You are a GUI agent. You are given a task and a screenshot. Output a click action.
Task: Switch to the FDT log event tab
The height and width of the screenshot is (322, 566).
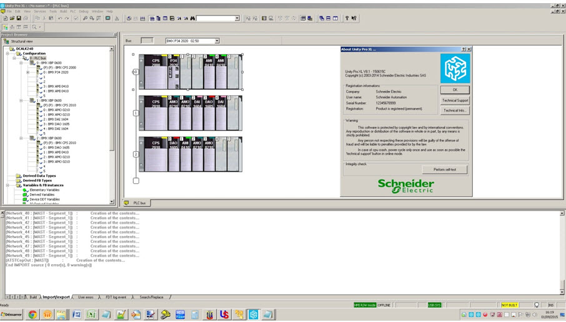[116, 297]
